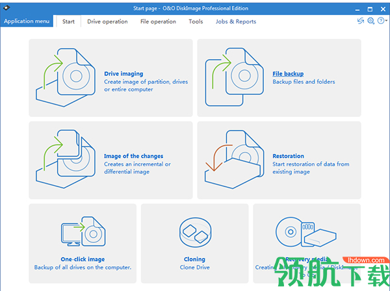Click the Image of the changes icon
This screenshot has height=291, width=390.
coord(66,158)
